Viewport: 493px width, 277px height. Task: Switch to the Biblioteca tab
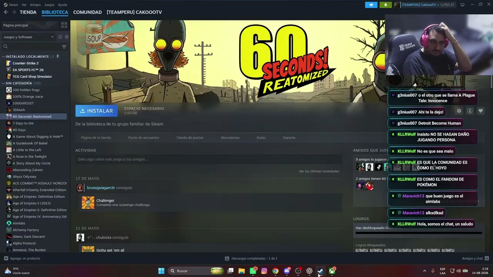55,12
